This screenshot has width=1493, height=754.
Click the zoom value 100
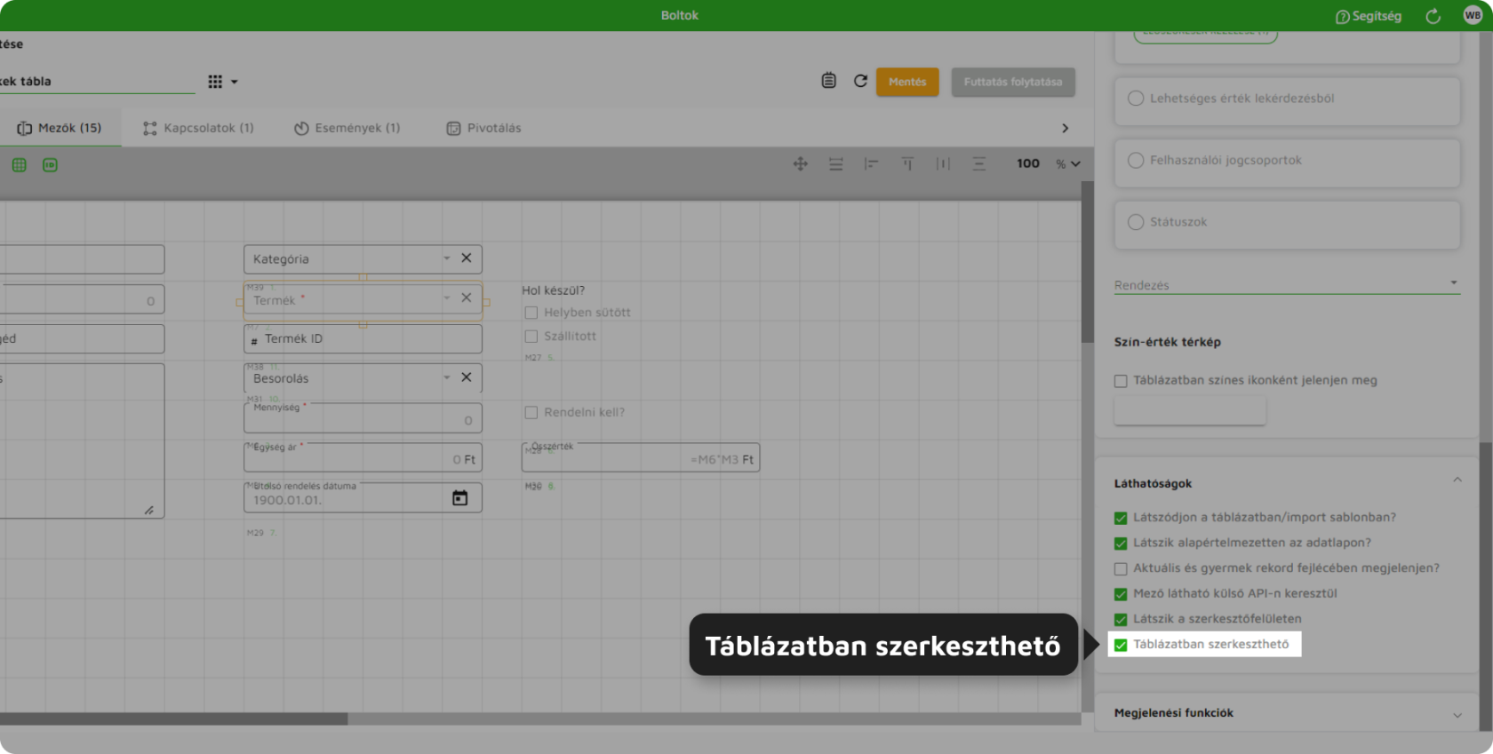click(1028, 164)
